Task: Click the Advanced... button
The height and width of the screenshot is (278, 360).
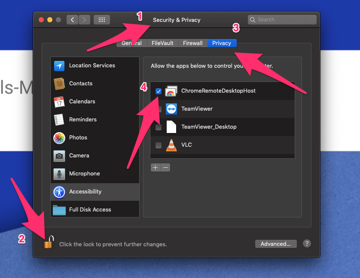Action: pyautogui.click(x=276, y=244)
